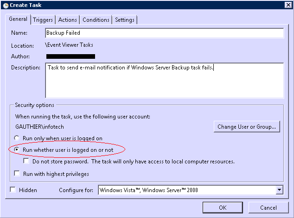This screenshot has height=218, width=294.
Task: Click the Configure for dropdown arrow
Action: click(279, 190)
